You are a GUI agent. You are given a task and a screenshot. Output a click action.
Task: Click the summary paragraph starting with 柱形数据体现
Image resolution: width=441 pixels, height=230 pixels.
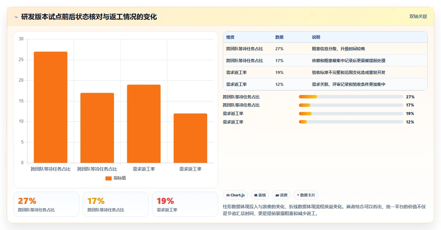click(x=324, y=210)
